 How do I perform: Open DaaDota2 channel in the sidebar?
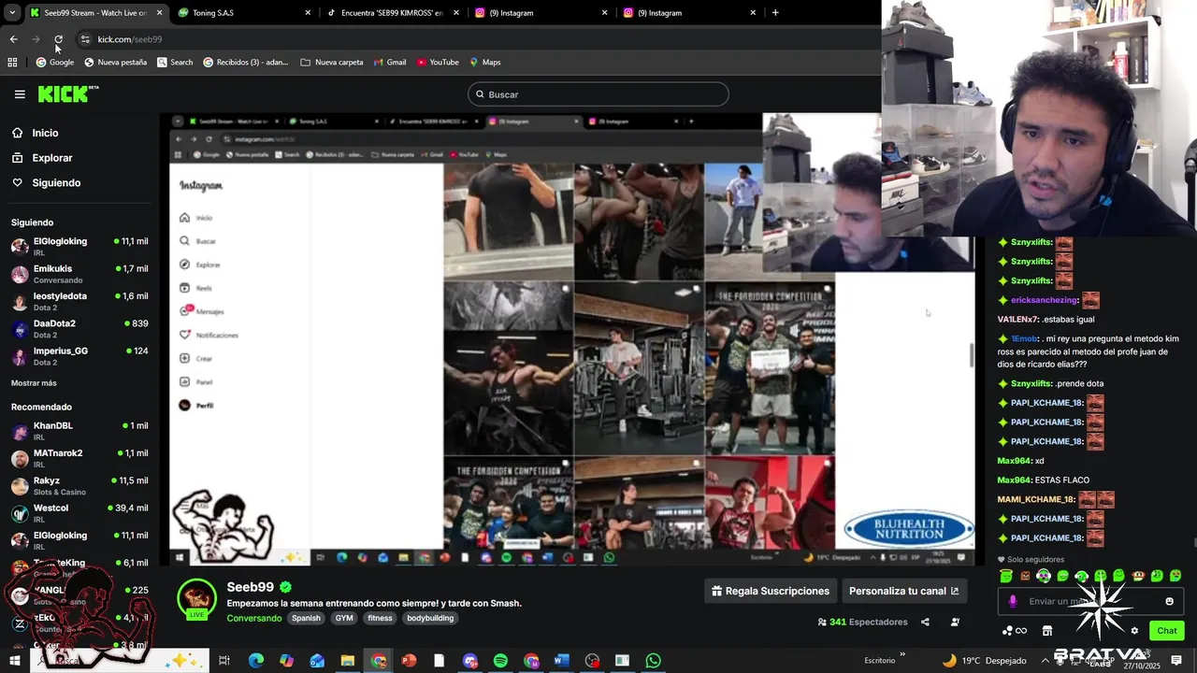pos(79,328)
